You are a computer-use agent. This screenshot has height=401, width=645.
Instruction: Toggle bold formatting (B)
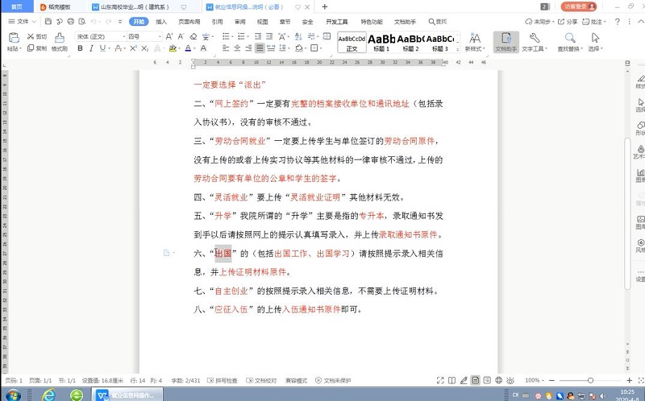point(80,48)
